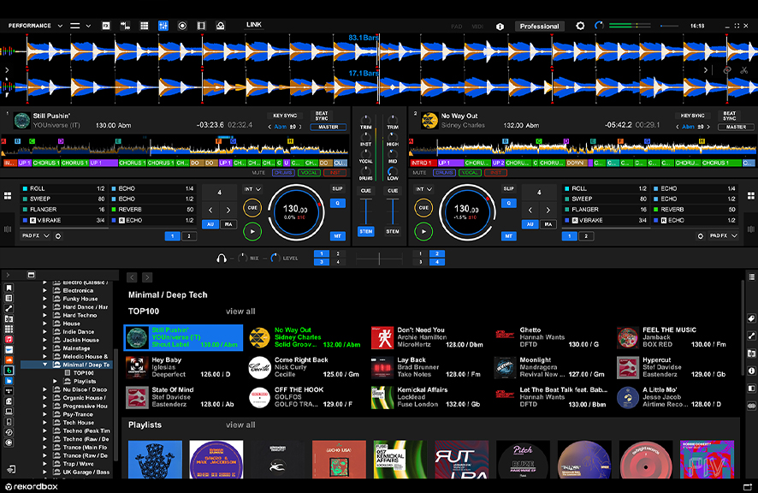
Task: Open the PERFORMANCE mode dropdown
Action: 30,26
